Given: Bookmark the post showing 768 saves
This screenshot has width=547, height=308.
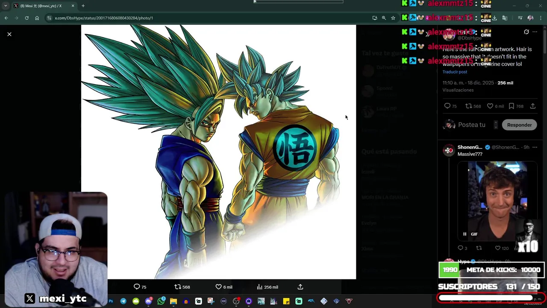Looking at the screenshot, I should tap(516, 106).
